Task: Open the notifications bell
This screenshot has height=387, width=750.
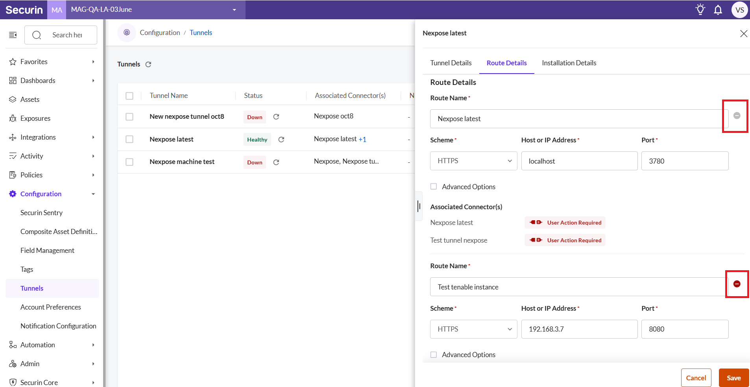Action: coord(718,10)
